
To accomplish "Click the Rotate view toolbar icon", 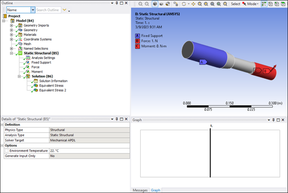I will (184, 4).
